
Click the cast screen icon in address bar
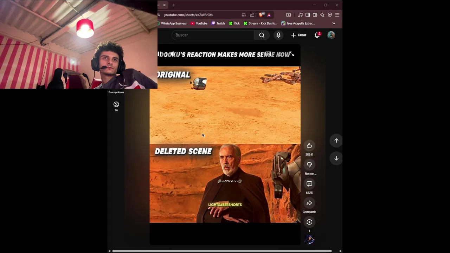(244, 15)
